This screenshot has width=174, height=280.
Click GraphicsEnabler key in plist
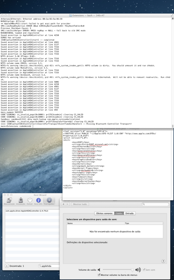click(x=87, y=159)
